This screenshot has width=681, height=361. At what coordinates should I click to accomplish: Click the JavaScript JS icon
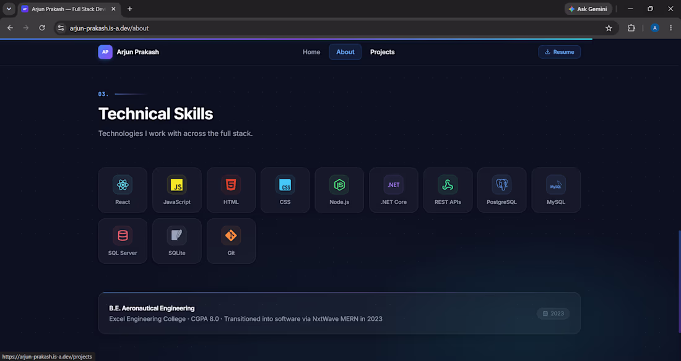point(177,185)
